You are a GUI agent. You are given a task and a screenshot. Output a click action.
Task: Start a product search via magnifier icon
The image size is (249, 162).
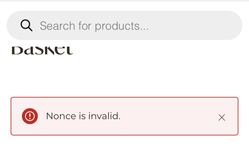26,25
